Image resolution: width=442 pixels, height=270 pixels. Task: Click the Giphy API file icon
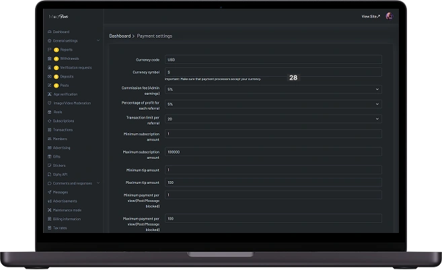click(x=50, y=174)
